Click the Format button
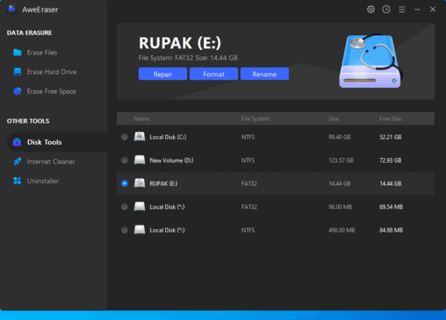The width and height of the screenshot is (446, 320). pos(214,74)
